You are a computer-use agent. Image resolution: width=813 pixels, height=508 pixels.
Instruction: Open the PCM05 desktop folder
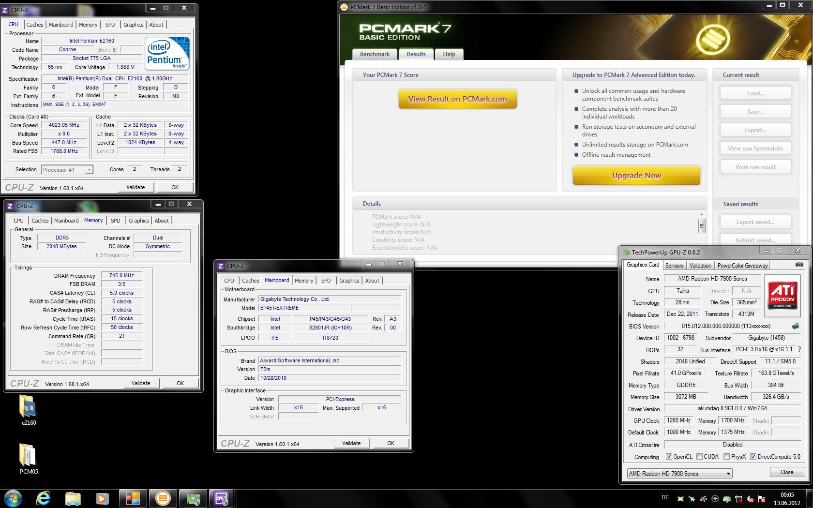pyautogui.click(x=29, y=459)
